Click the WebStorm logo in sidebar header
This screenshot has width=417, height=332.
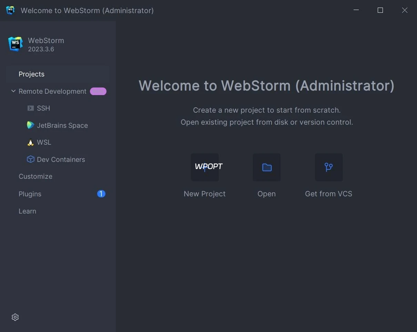(16, 44)
